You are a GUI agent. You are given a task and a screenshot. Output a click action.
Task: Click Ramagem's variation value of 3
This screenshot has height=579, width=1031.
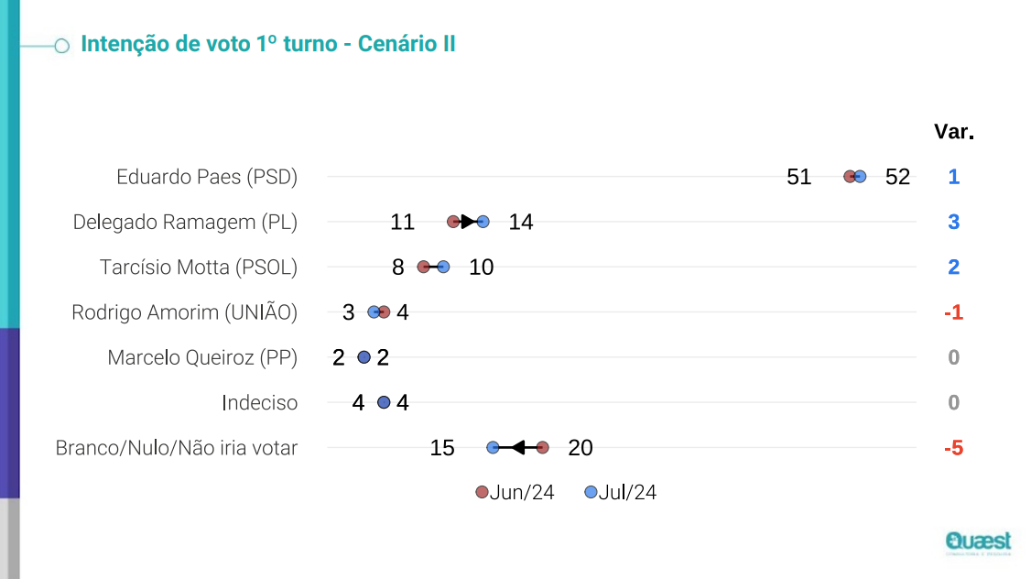[953, 222]
